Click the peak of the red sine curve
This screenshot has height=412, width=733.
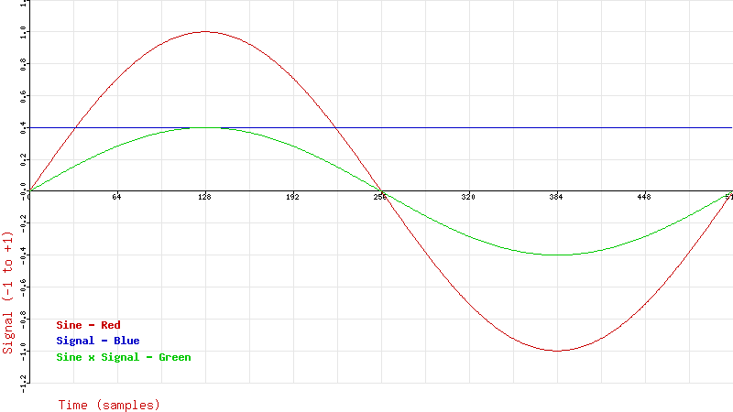[204, 32]
